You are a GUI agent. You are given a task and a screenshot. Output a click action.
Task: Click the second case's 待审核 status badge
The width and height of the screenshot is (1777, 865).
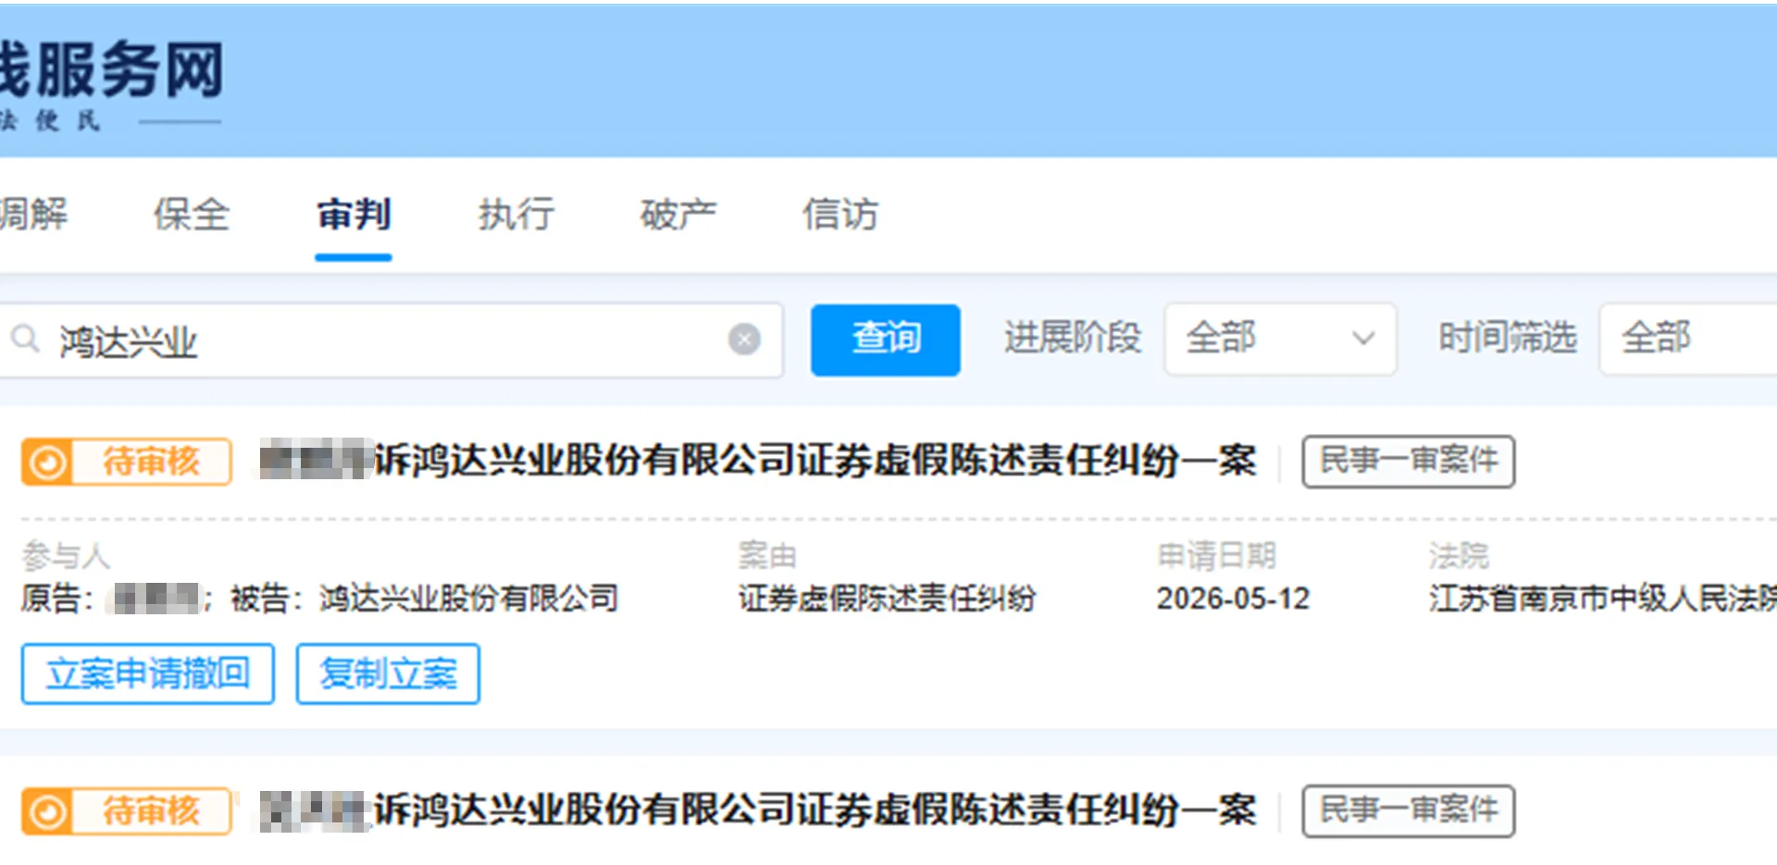coord(127,812)
